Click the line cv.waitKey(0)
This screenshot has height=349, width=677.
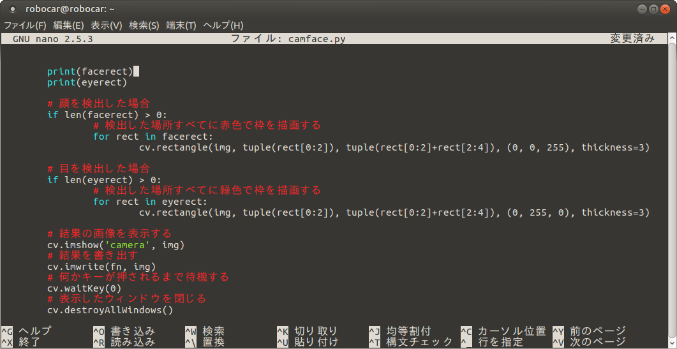(84, 288)
